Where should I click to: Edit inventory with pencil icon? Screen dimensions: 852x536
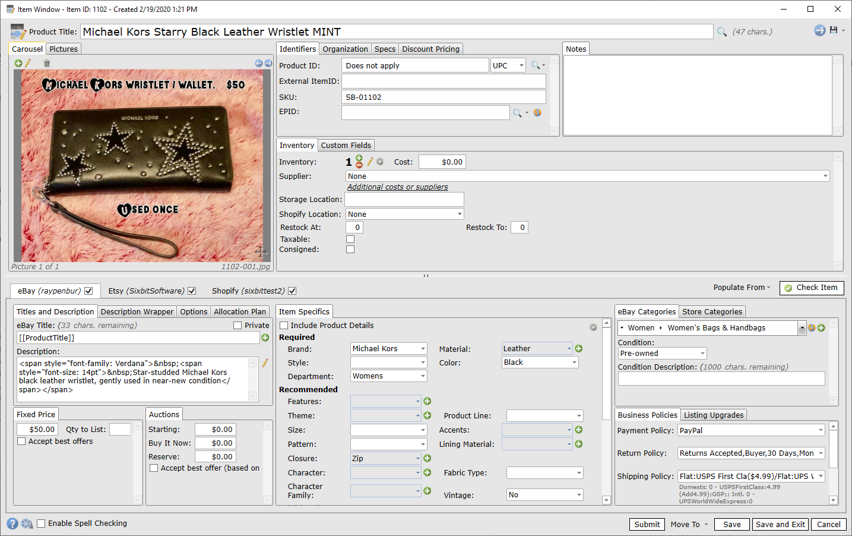click(370, 162)
